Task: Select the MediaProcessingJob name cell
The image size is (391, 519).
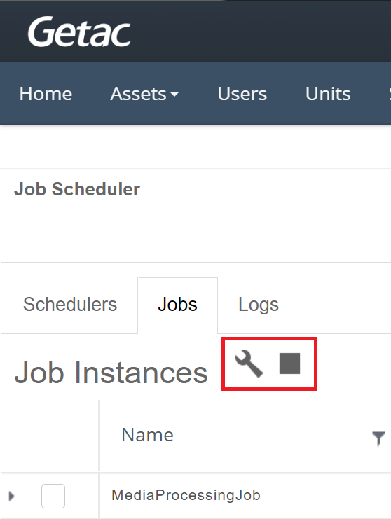Action: (186, 495)
